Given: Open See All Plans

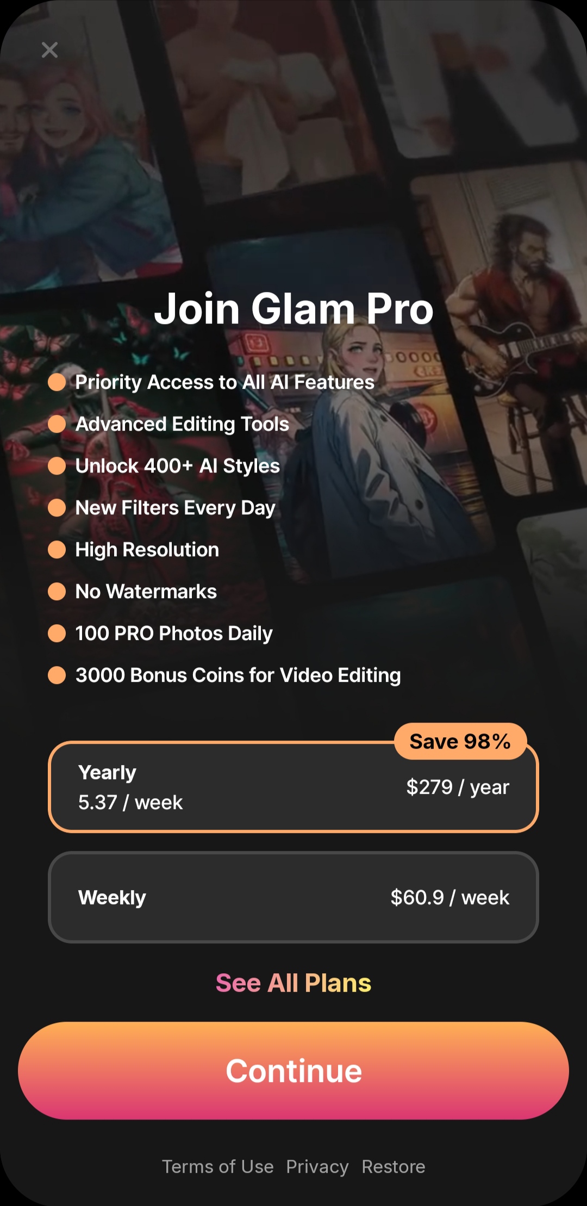Looking at the screenshot, I should (293, 983).
